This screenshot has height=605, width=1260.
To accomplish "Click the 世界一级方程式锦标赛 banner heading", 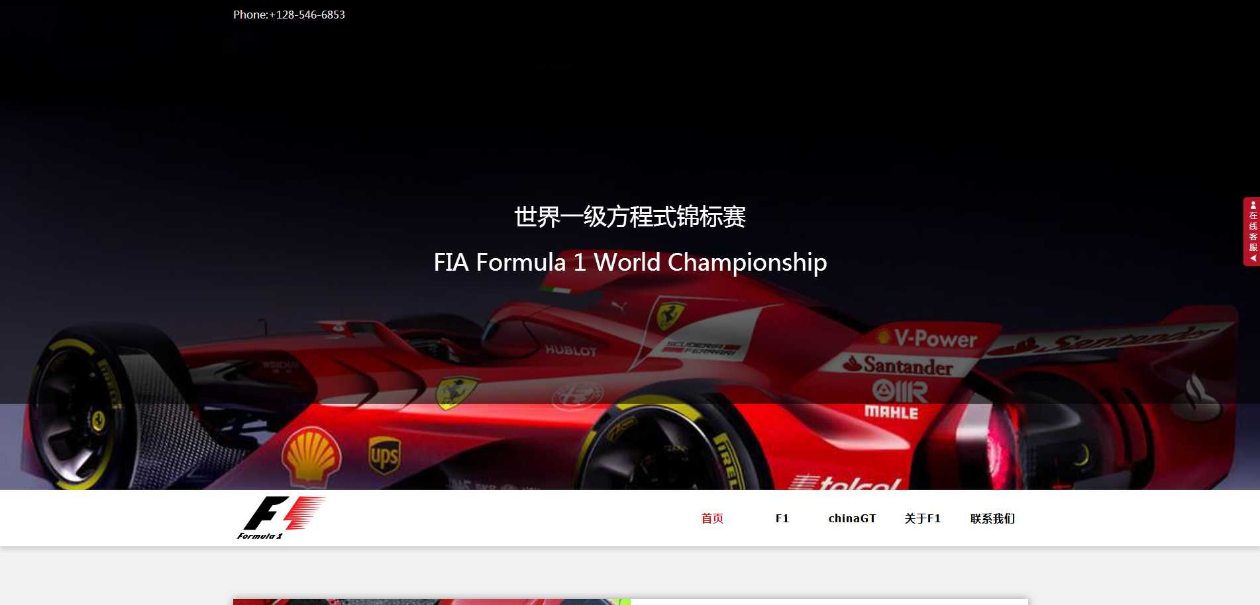I will pos(630,216).
